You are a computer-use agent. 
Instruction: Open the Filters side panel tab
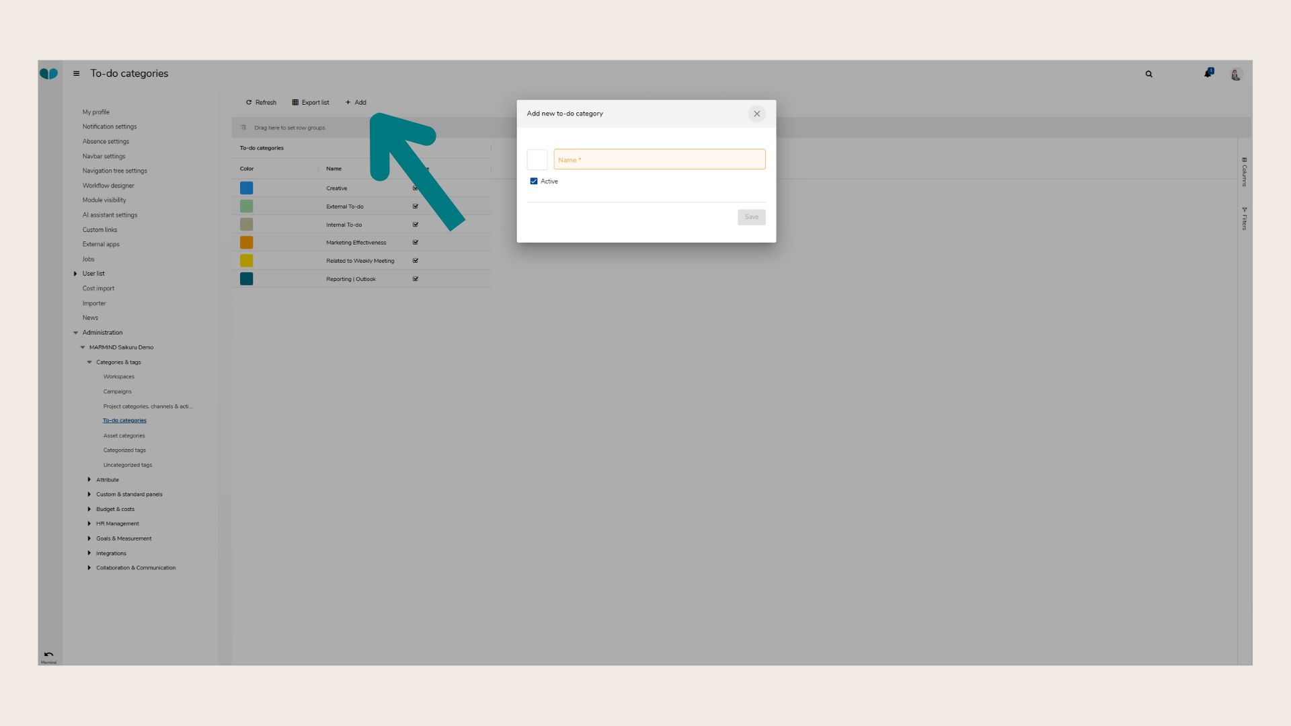[1244, 219]
